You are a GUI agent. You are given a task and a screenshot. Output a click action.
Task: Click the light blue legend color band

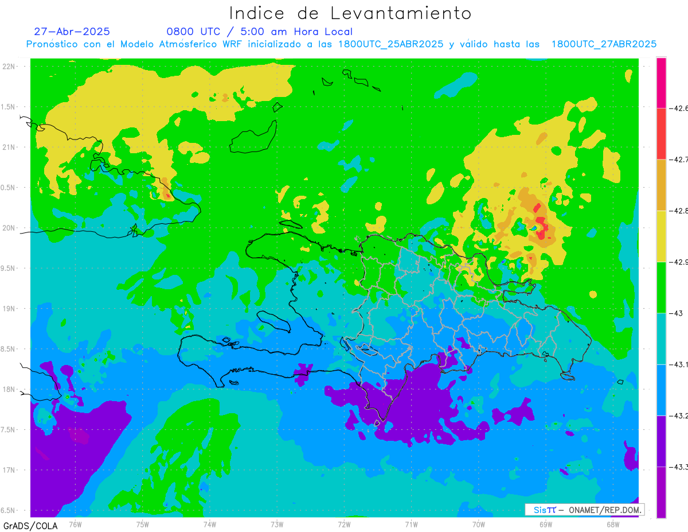click(661, 390)
